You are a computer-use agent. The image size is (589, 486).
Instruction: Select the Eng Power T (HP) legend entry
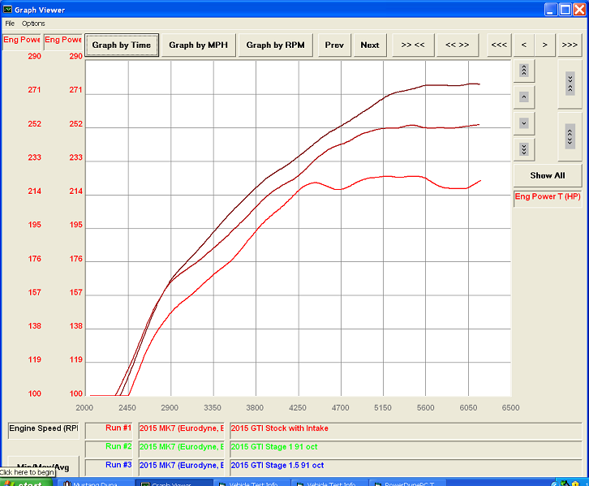[548, 197]
